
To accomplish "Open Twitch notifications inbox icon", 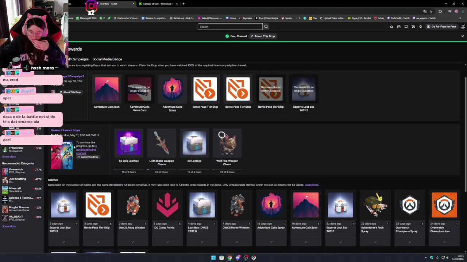I will coord(399,27).
